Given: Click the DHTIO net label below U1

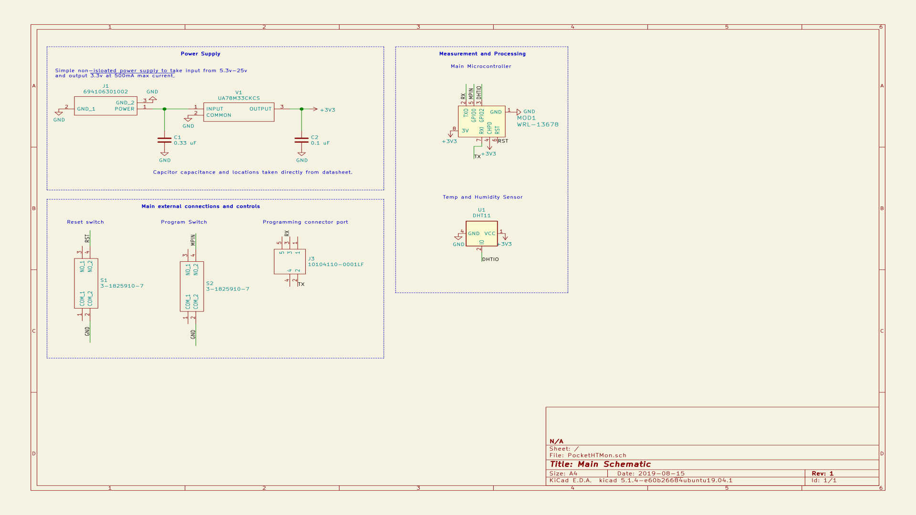Looking at the screenshot, I should [x=490, y=259].
